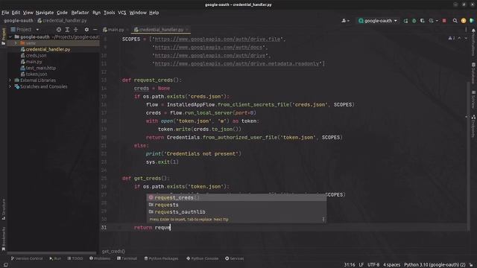The width and height of the screenshot is (477, 268).
Task: Open dropdown arrow next to profiler icon
Action: click(437, 21)
